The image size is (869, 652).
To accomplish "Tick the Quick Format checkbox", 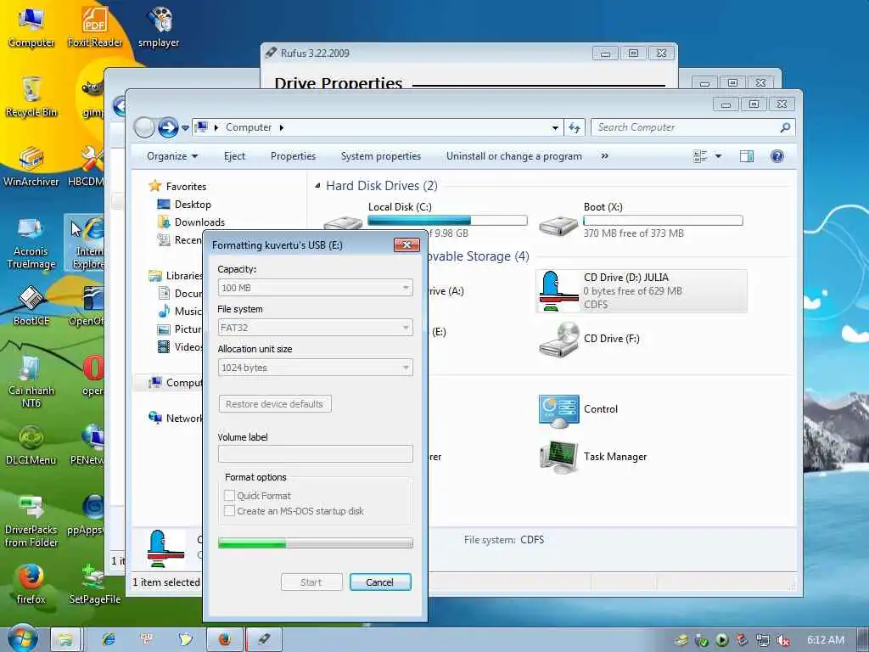I will pos(229,495).
